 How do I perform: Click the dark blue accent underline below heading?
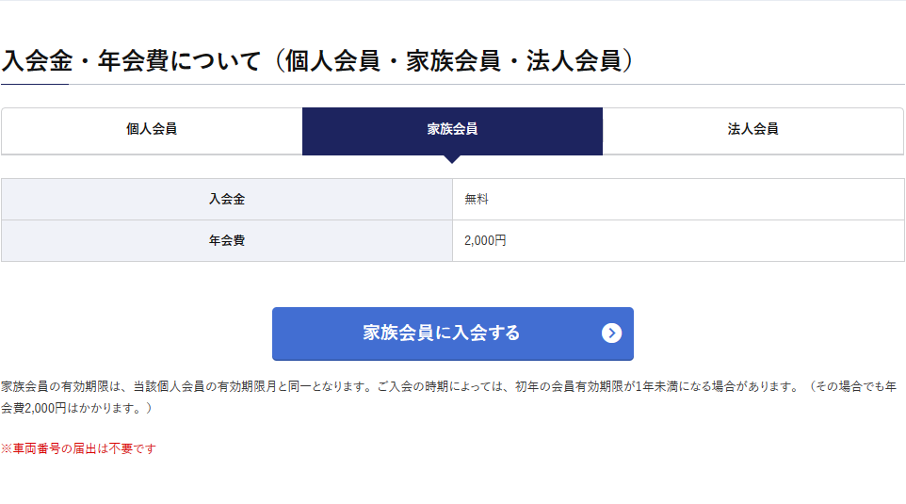point(35,85)
